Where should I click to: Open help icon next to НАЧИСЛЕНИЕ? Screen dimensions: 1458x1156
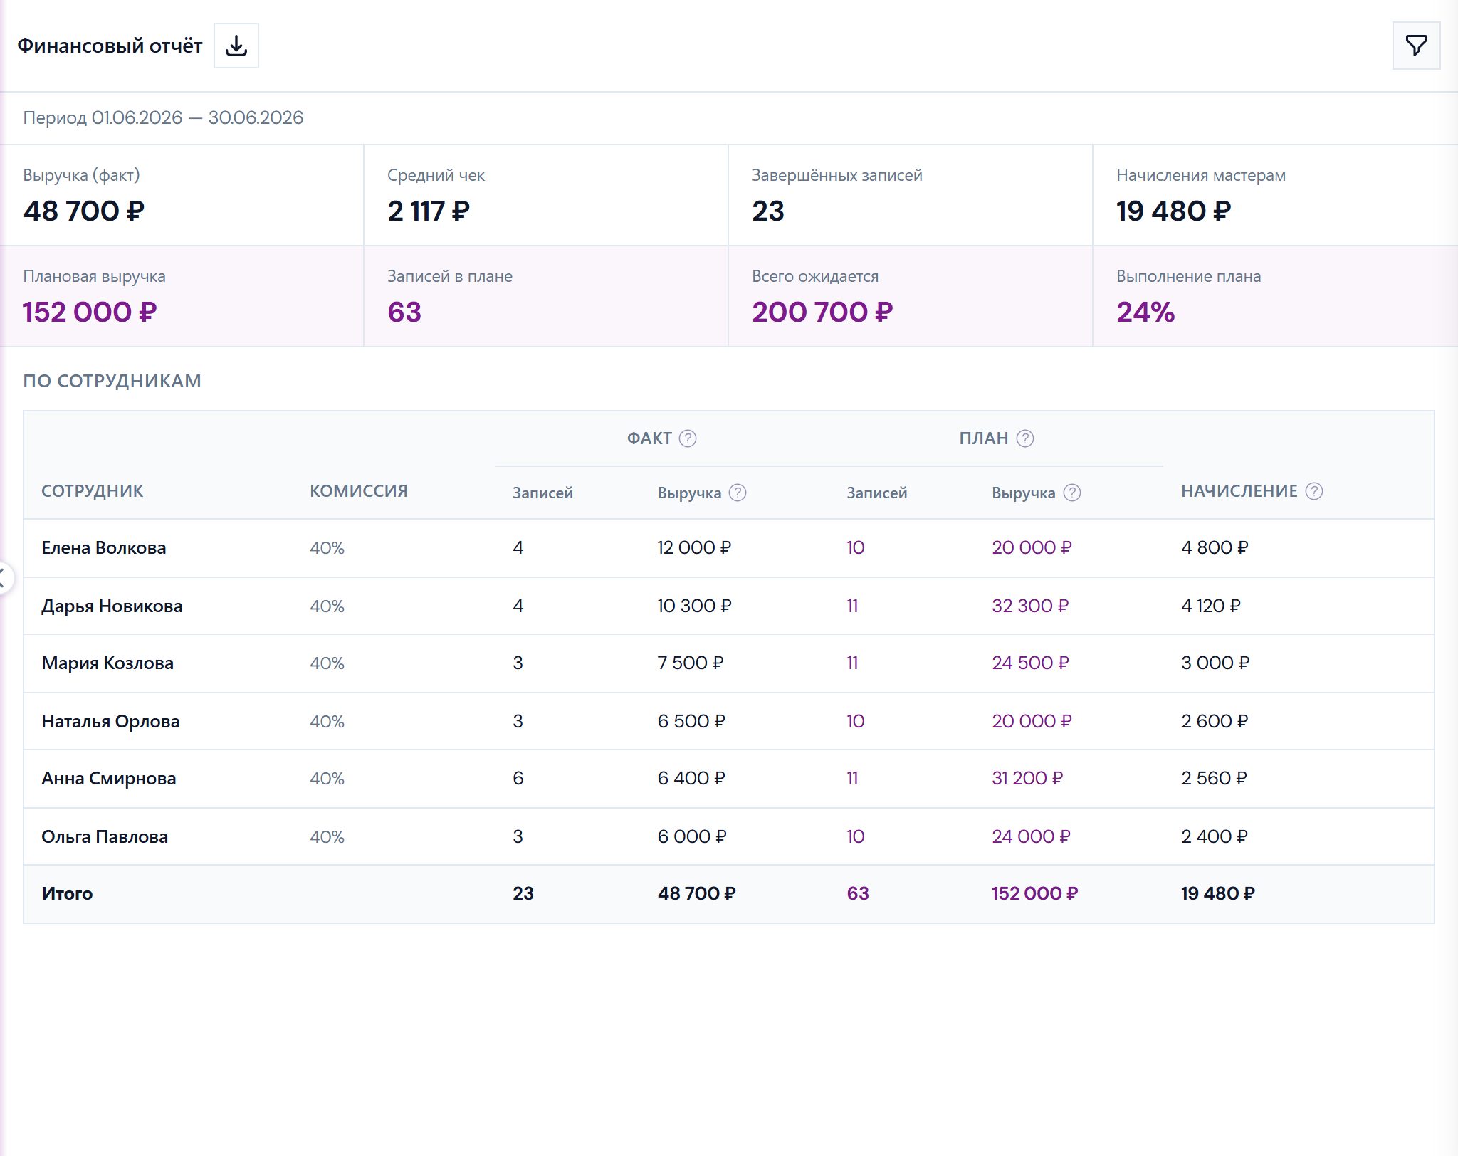1314,491
